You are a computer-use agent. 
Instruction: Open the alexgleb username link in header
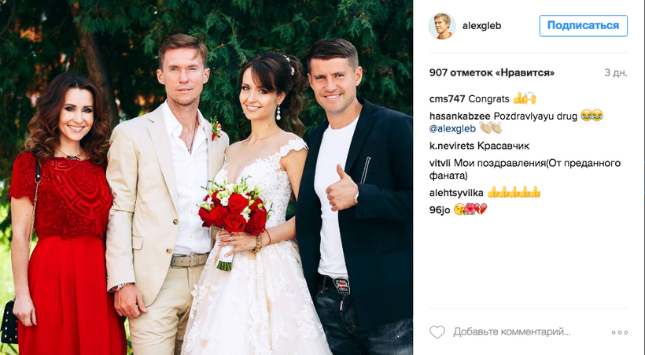(x=481, y=26)
